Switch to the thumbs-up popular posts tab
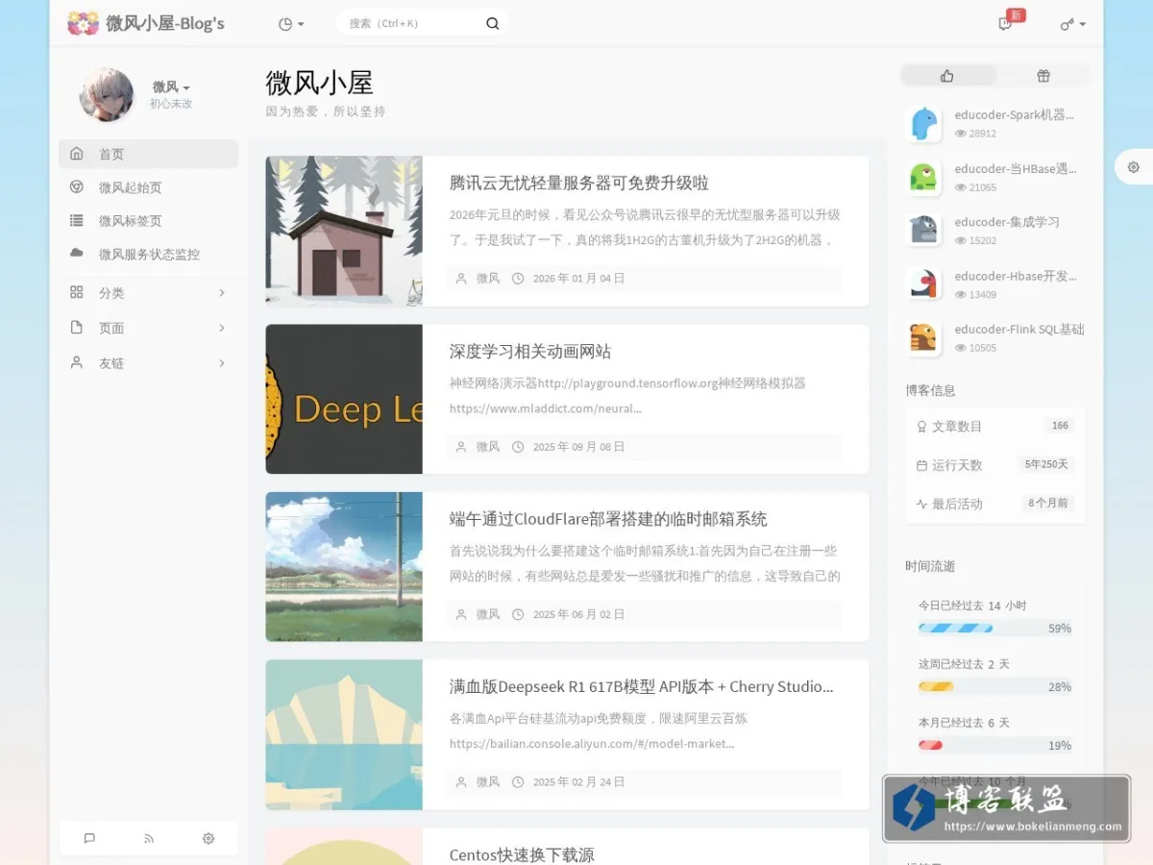The height and width of the screenshot is (865, 1153). (x=947, y=76)
